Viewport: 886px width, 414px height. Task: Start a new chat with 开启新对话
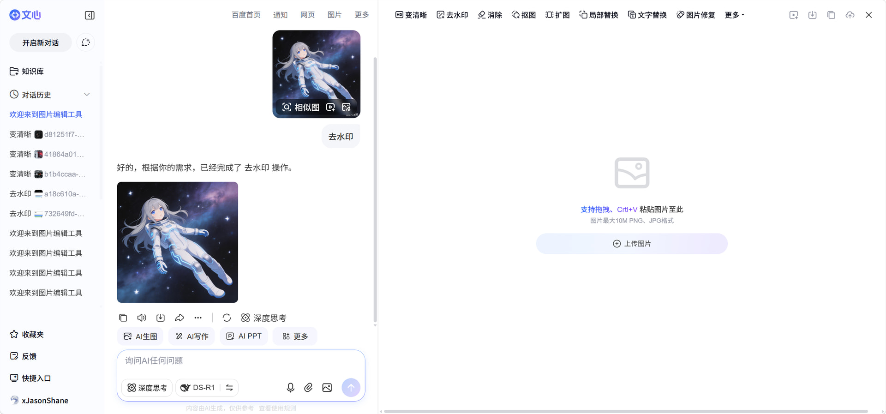click(x=41, y=42)
